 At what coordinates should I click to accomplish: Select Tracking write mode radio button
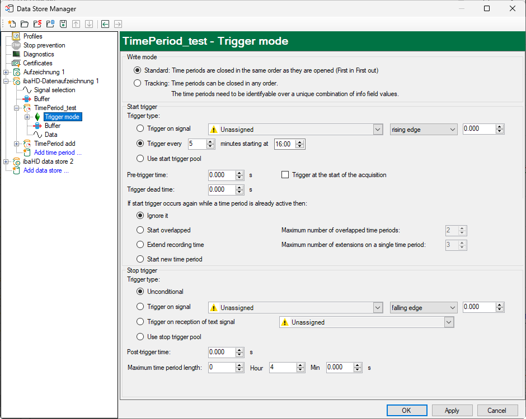137,83
